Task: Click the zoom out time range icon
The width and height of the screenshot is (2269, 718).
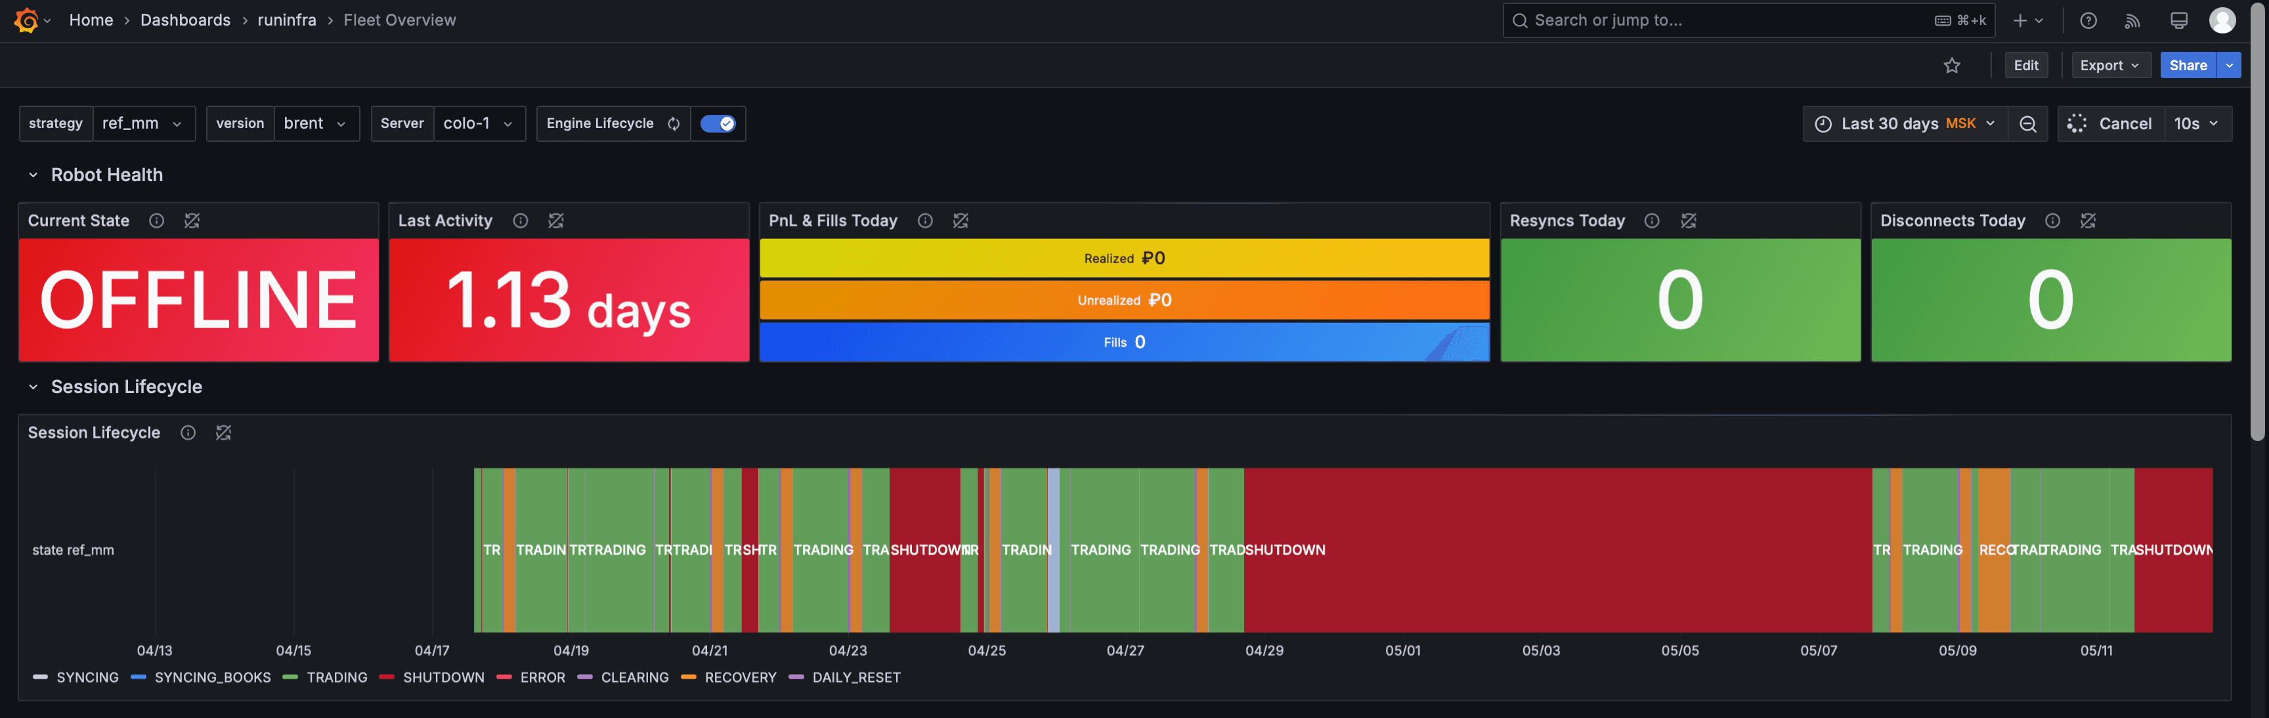Action: 2027,124
